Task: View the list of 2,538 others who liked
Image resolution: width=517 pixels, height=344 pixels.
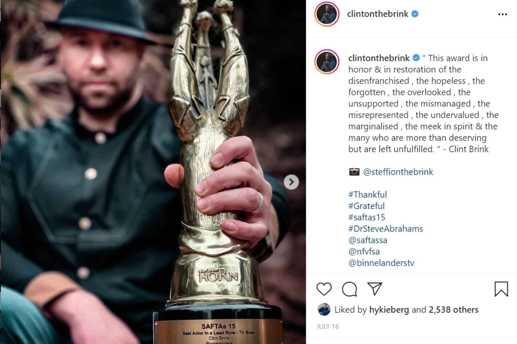Action: pos(454,310)
